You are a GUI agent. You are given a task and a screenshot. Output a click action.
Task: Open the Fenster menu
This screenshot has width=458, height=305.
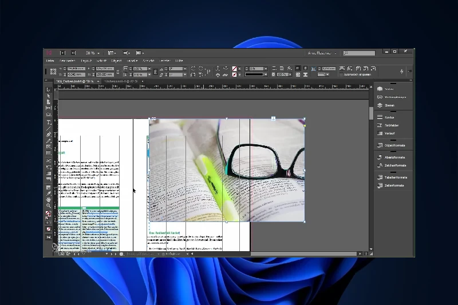165,61
